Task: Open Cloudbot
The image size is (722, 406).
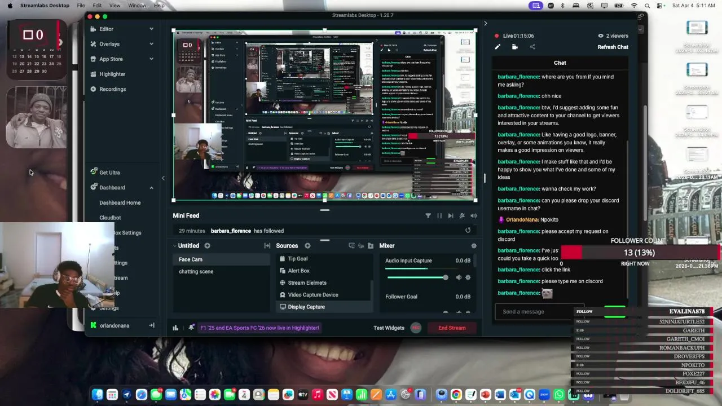Action: click(x=110, y=218)
